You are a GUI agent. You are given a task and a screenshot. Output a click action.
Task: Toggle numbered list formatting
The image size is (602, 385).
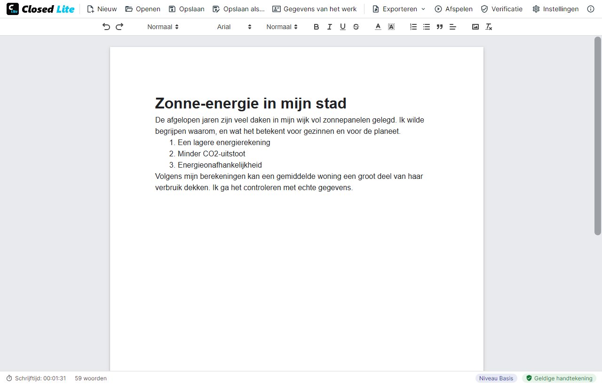coord(413,27)
